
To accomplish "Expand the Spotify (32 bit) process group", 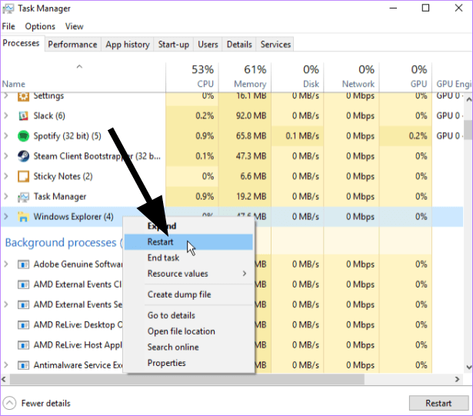I will [x=5, y=136].
